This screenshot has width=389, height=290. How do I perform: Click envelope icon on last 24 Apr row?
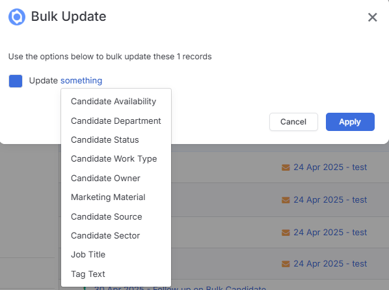click(286, 264)
